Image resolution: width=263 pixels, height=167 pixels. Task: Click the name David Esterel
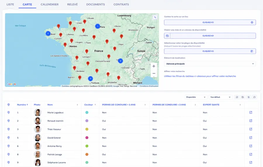point(54,138)
